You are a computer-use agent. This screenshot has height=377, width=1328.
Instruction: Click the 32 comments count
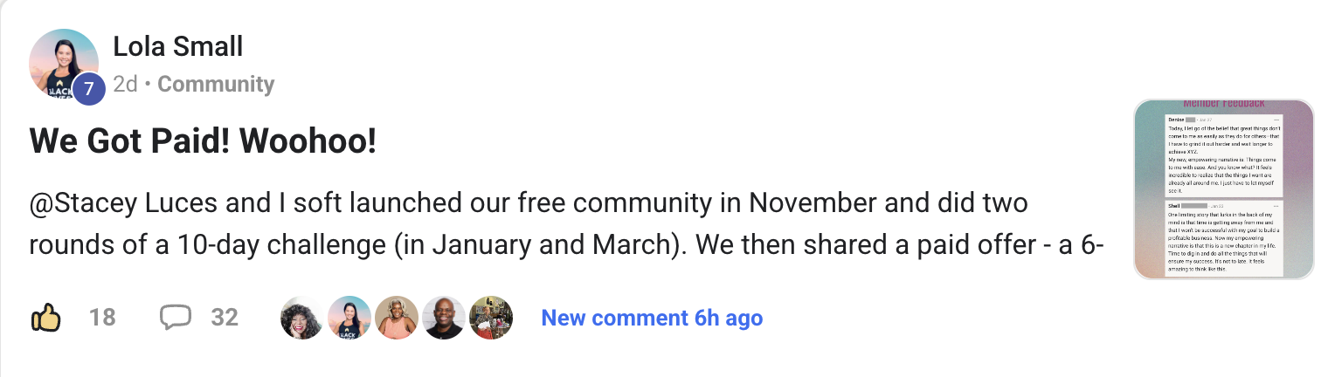225,318
